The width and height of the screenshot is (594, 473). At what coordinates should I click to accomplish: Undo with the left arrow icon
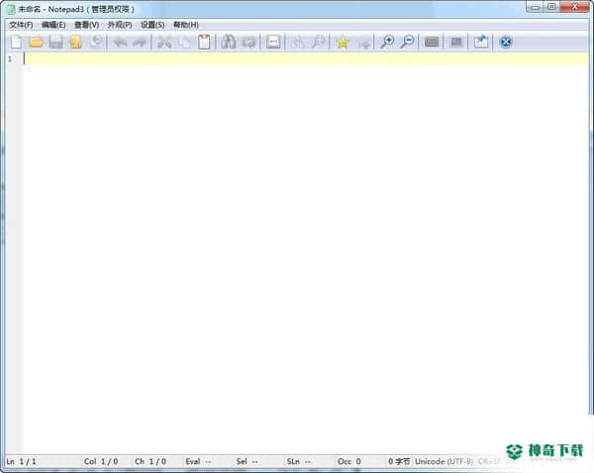(x=120, y=42)
